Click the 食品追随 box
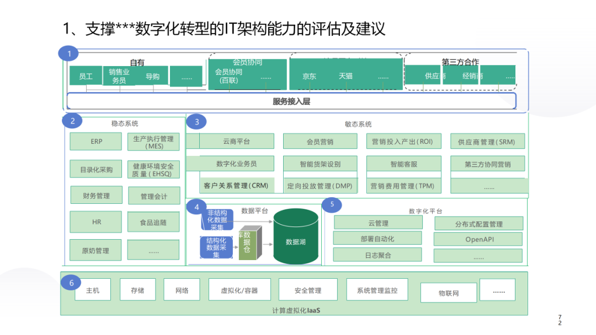This screenshot has height=335, width=596. [x=153, y=222]
